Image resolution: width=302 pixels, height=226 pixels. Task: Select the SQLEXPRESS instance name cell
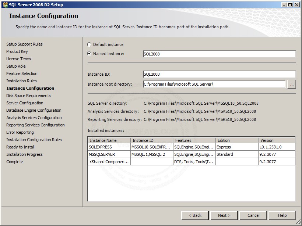click(x=109, y=147)
